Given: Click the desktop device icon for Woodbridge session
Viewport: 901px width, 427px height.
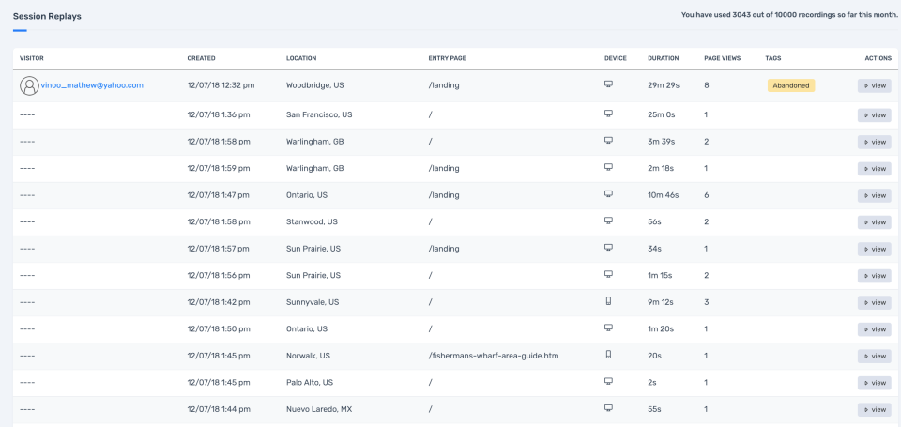Looking at the screenshot, I should [x=608, y=84].
